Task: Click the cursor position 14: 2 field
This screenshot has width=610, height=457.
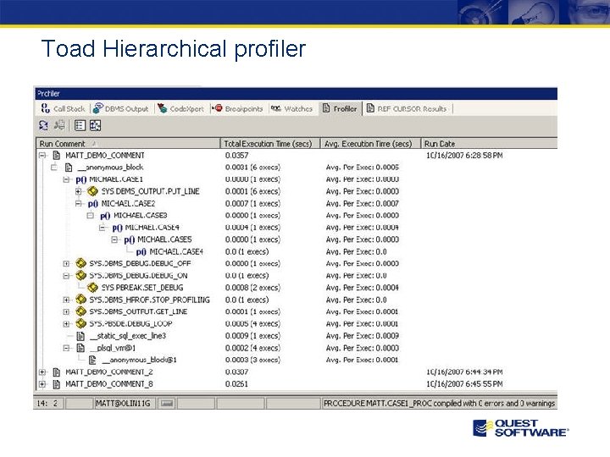Action: click(47, 404)
